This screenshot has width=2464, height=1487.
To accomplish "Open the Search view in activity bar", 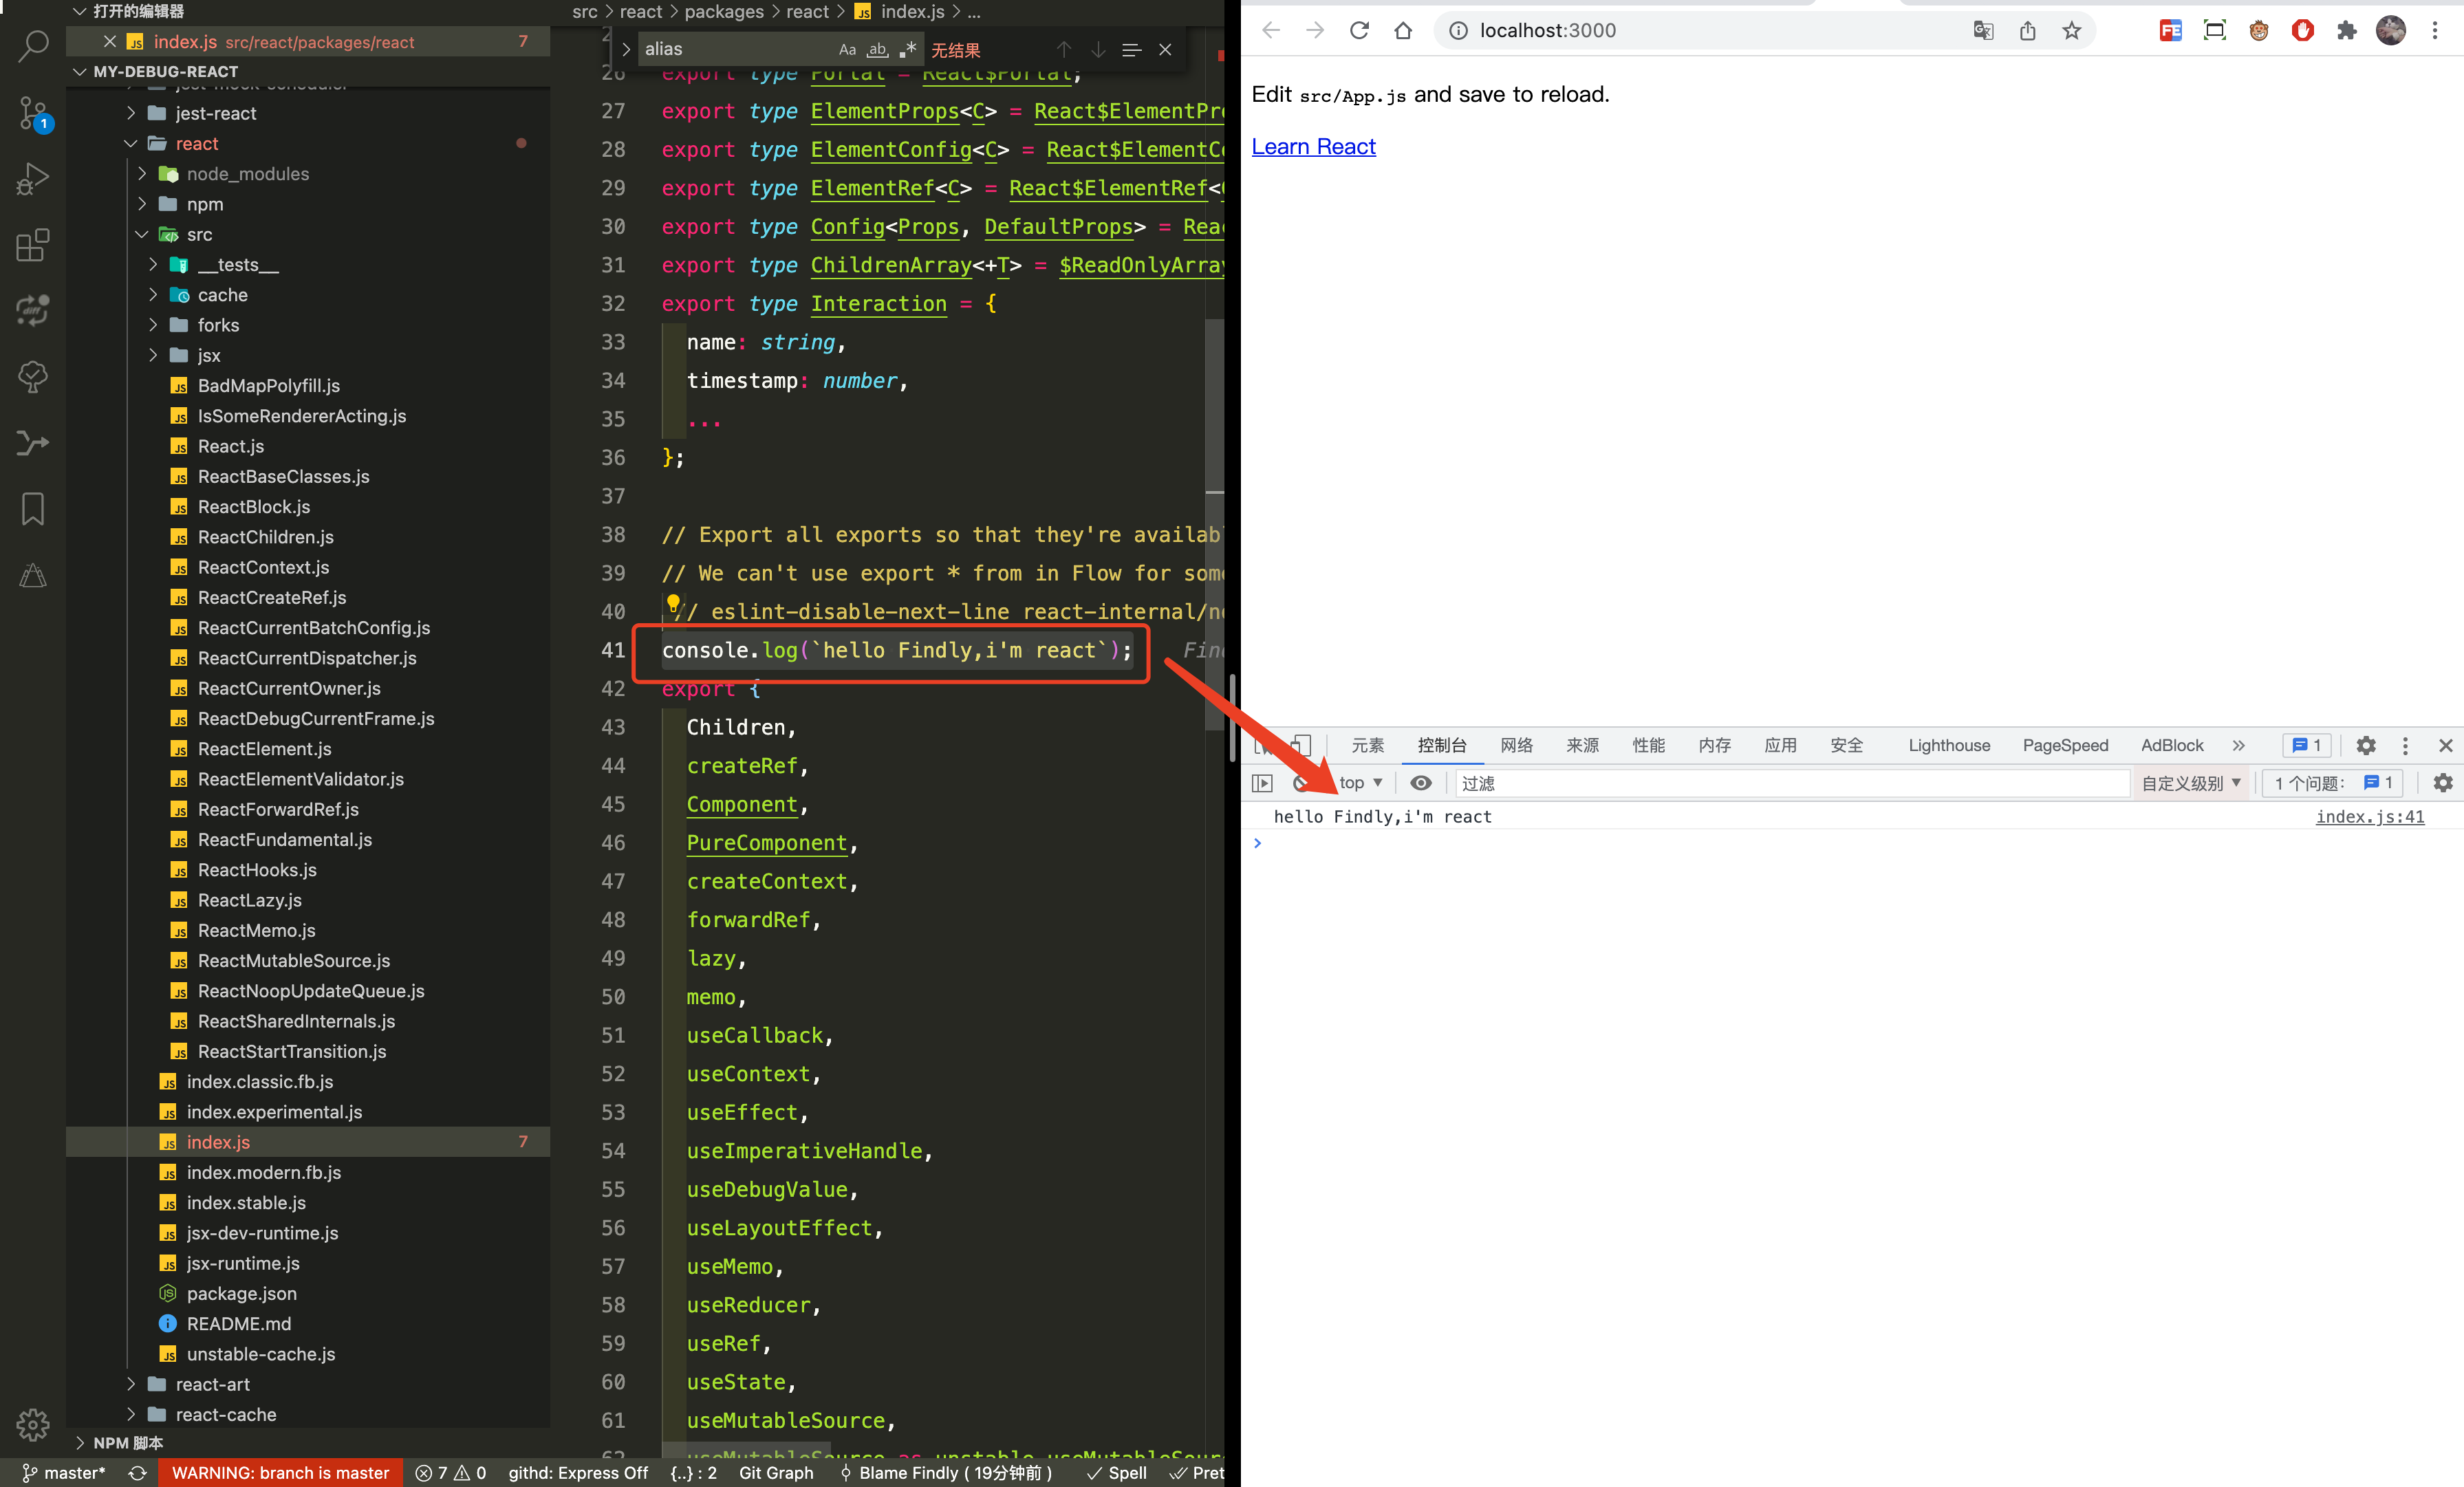I will (33, 45).
